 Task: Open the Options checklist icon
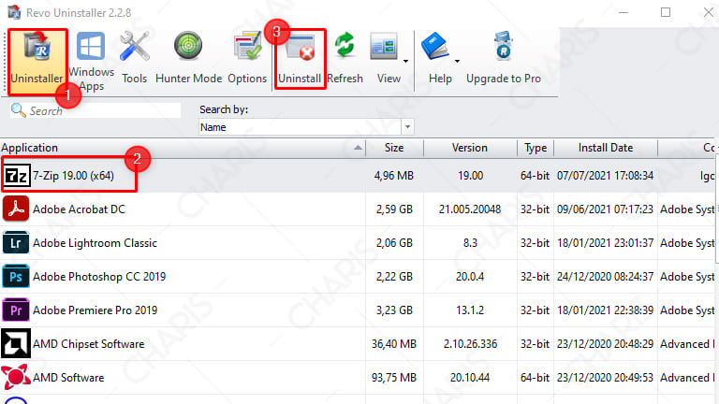247,46
